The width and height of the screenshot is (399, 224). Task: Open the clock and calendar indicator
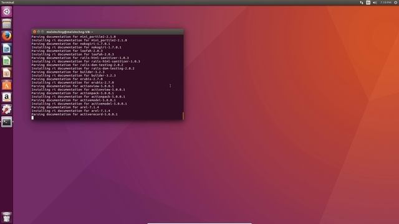coord(386,2)
